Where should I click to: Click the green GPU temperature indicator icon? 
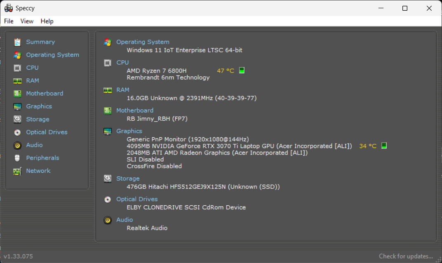point(384,146)
